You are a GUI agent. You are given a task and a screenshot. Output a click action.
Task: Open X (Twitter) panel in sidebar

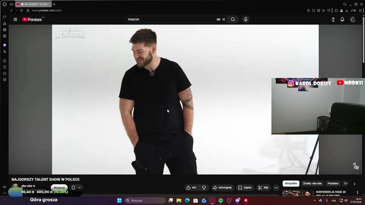pyautogui.click(x=5, y=52)
